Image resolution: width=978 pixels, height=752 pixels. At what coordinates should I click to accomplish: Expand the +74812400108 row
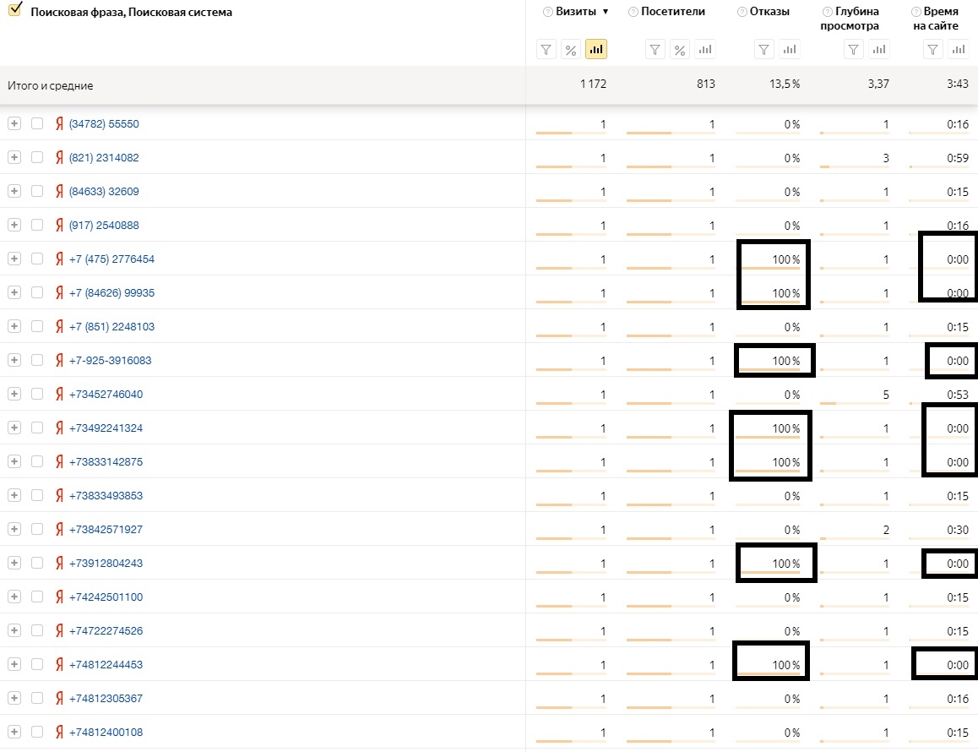click(14, 732)
